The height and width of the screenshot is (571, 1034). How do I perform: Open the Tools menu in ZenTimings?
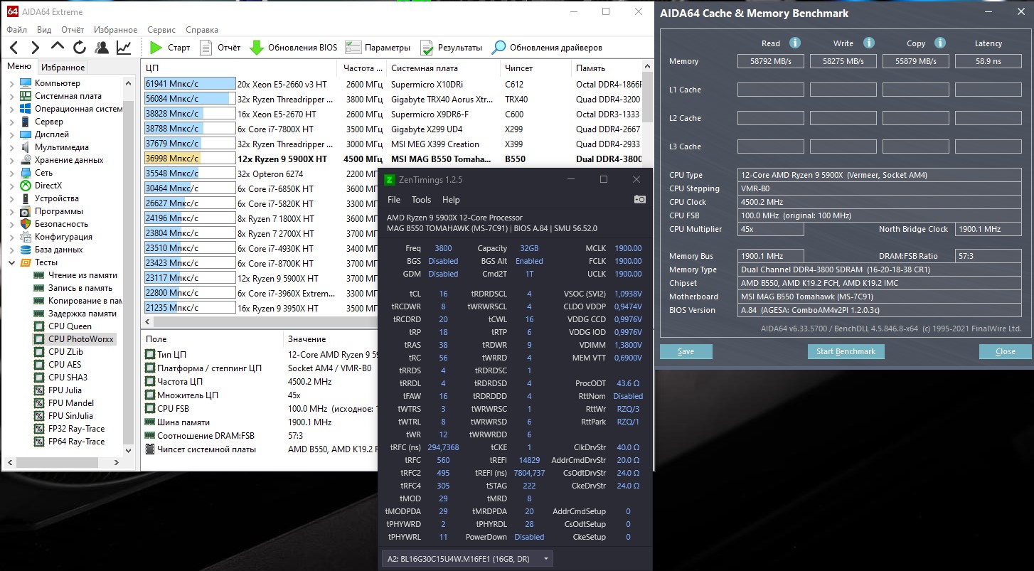click(421, 200)
